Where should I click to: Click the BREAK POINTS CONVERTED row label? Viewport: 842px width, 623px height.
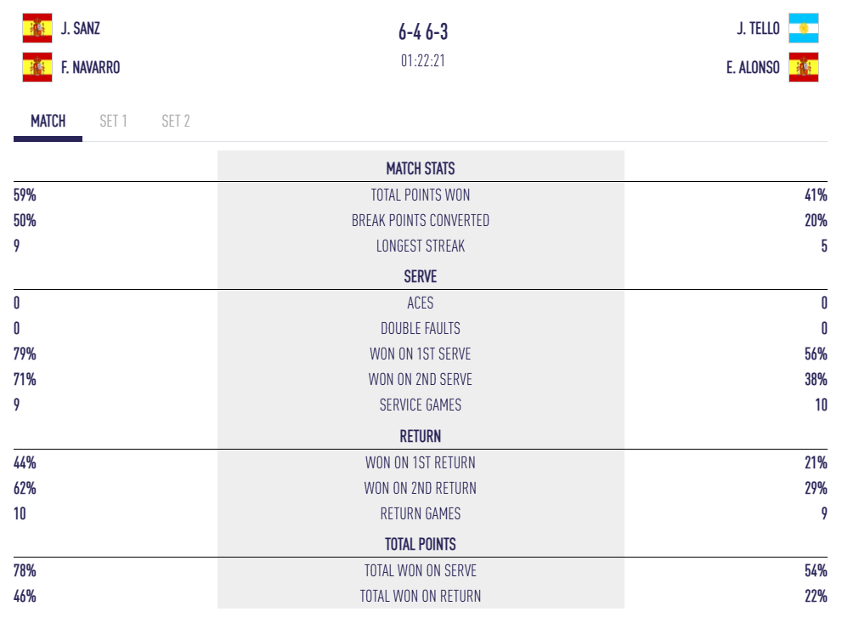click(421, 220)
